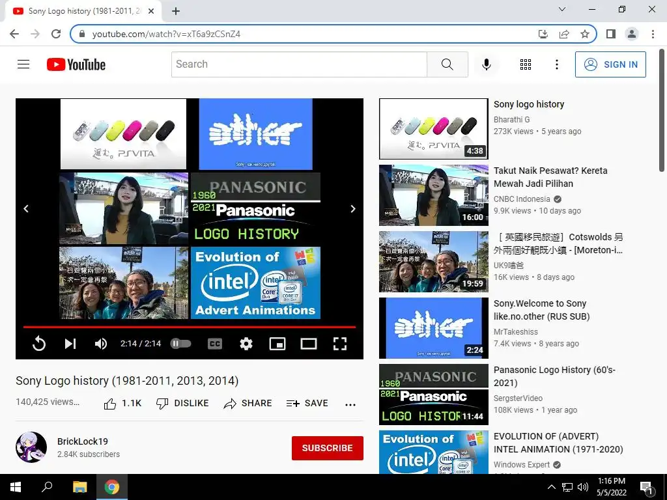
Task: Toggle theater mode view
Action: (308, 344)
